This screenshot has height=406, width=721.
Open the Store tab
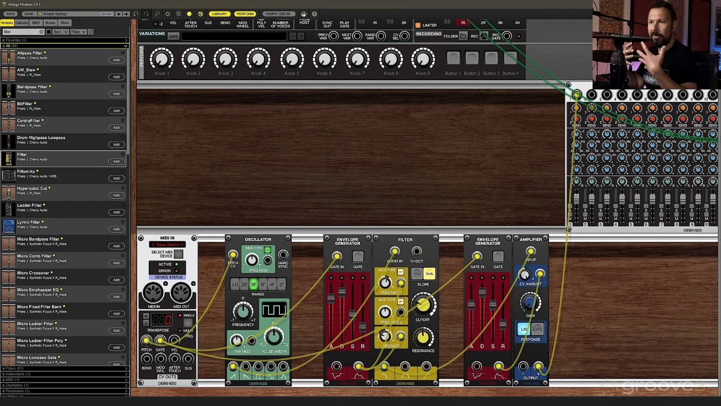pos(65,23)
